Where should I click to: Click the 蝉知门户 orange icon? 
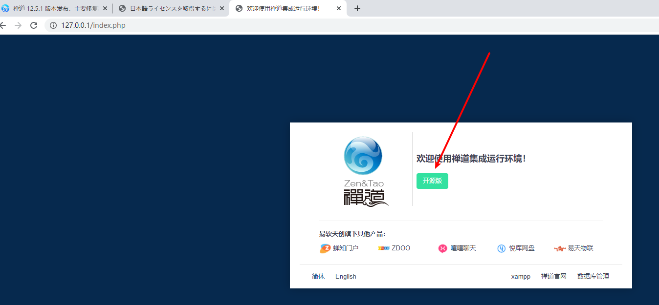(x=325, y=248)
